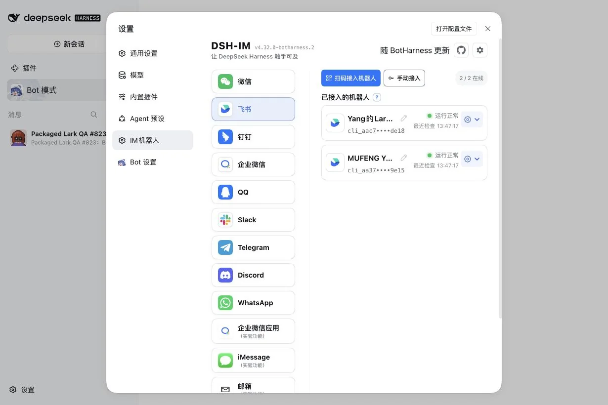This screenshot has height=405, width=608.
Task: Select 企业微信应用 experimental platform
Action: tap(253, 331)
